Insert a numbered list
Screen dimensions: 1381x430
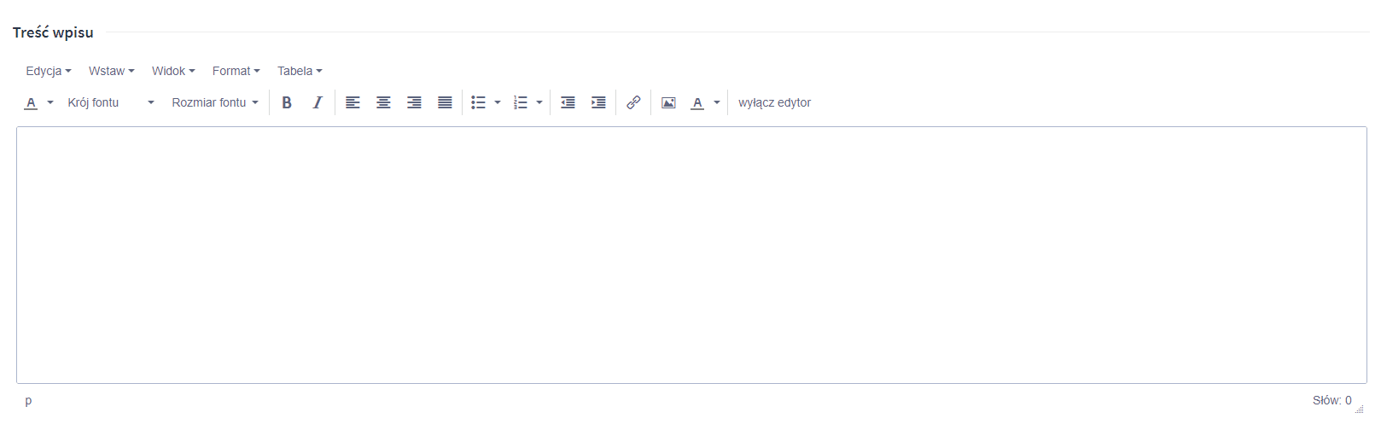(x=521, y=102)
